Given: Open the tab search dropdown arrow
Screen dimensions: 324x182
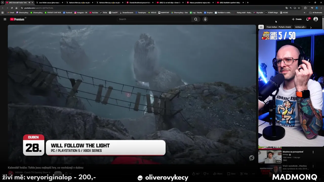Looking at the screenshot, I should point(3,3).
